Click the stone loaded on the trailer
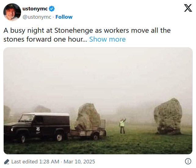The width and height of the screenshot is (196, 168). pyautogui.click(x=88, y=117)
